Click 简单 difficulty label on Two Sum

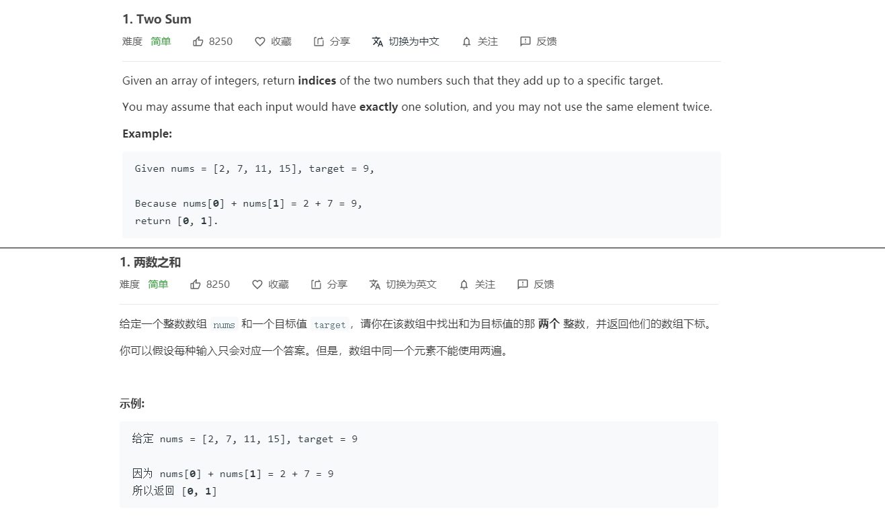pos(161,42)
